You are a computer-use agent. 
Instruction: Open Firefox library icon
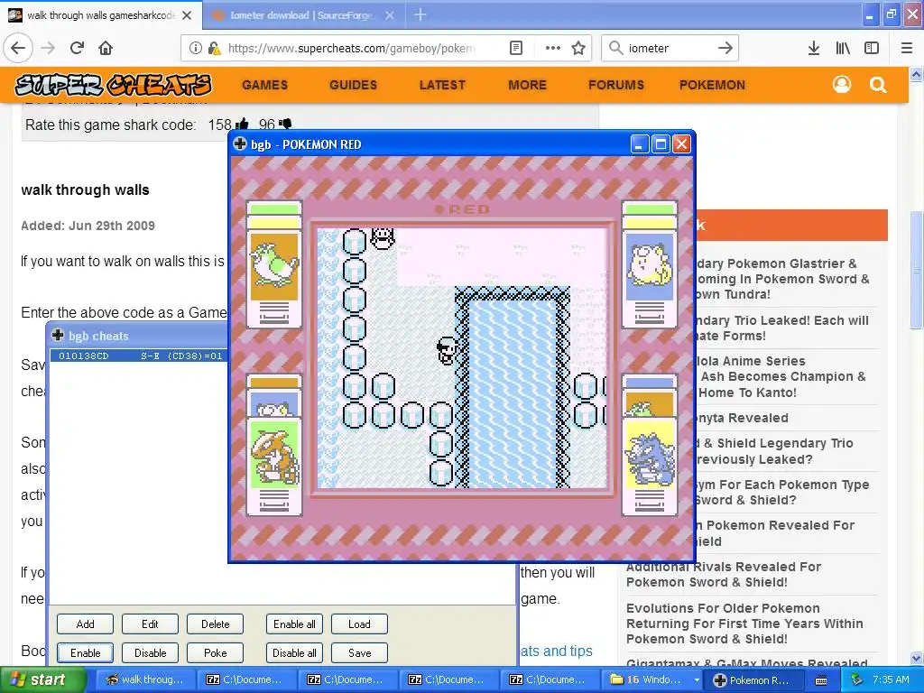pos(843,48)
